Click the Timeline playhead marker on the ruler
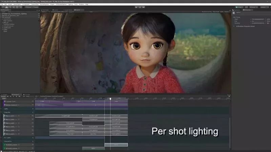The height and width of the screenshot is (152, 271). click(110, 99)
